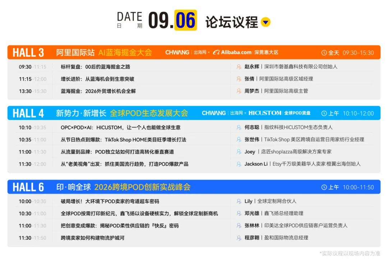Click speaker icon next to Joey
Screen dimensions: 388x259
pos(239,152)
